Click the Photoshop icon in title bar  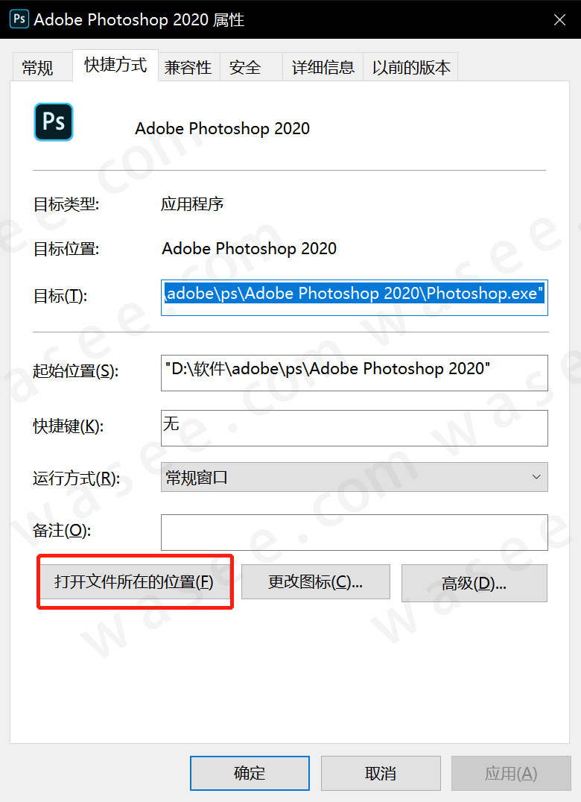[19, 19]
